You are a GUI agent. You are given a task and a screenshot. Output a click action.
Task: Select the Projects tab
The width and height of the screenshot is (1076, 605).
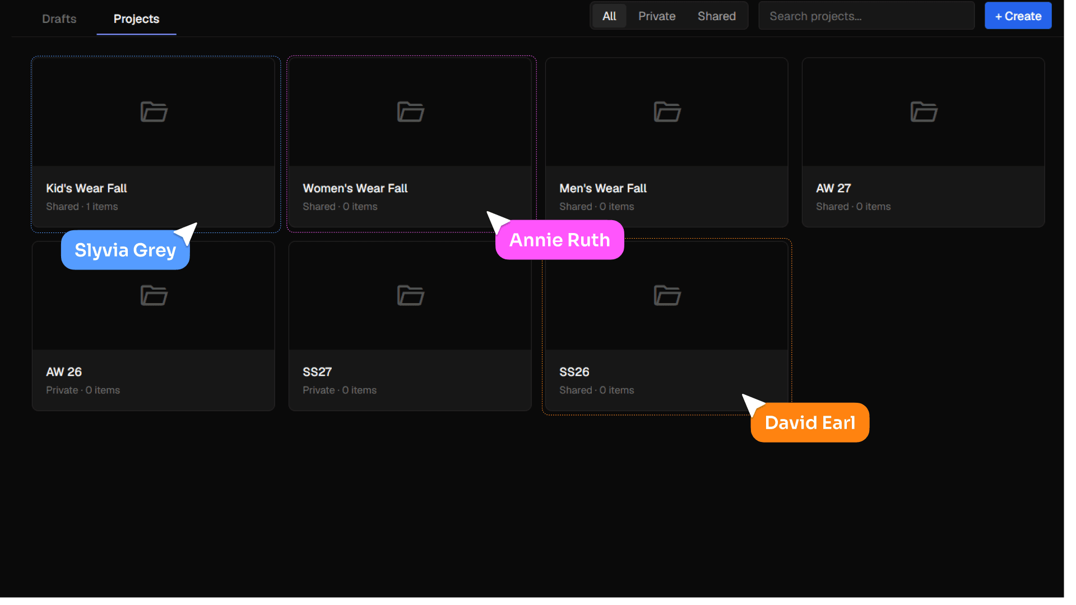136,19
